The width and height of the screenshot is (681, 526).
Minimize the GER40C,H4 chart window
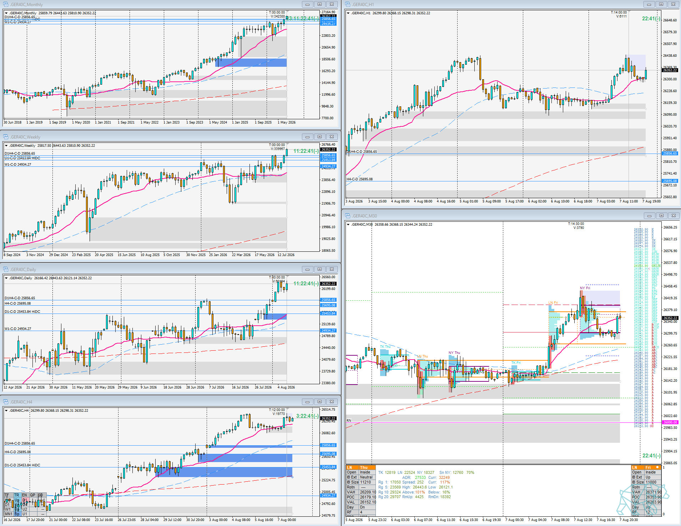point(307,402)
